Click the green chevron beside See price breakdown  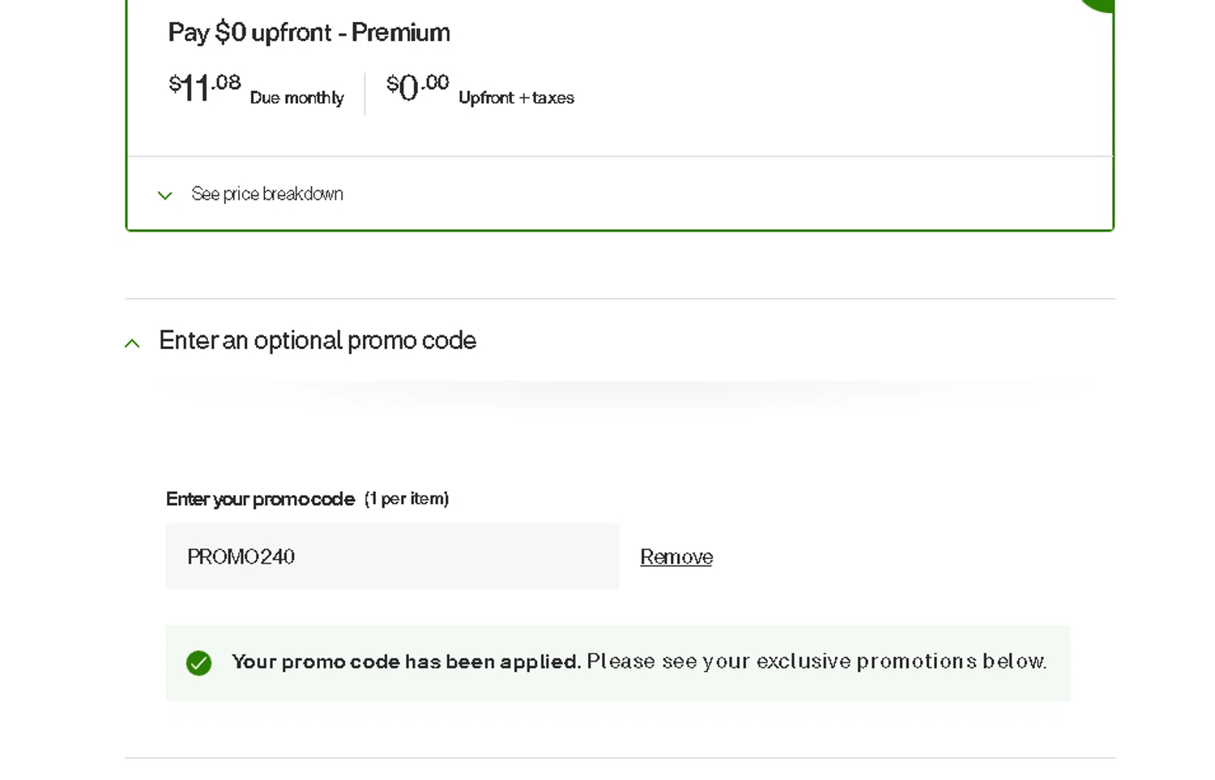(165, 195)
